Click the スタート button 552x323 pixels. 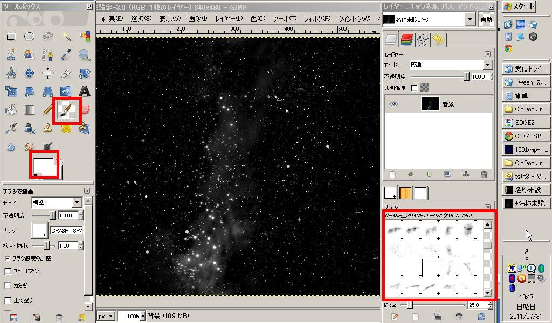(x=519, y=6)
